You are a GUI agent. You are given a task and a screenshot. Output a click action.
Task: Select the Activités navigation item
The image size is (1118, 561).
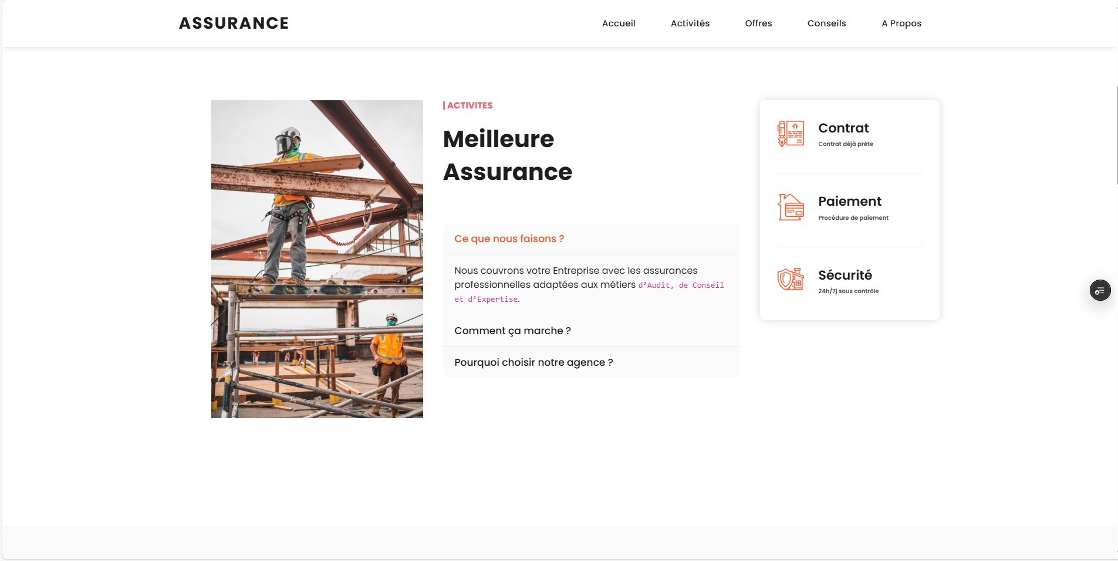tap(690, 23)
